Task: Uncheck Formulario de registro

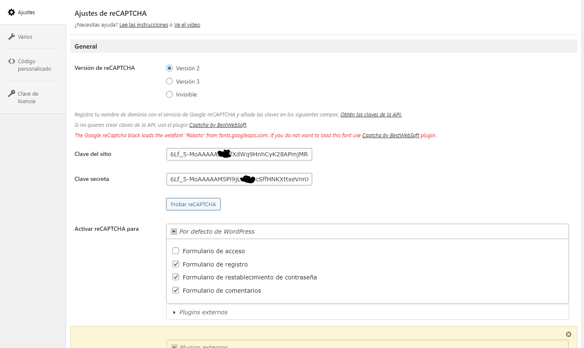Action: point(176,264)
